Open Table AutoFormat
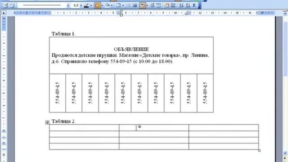 167,5
